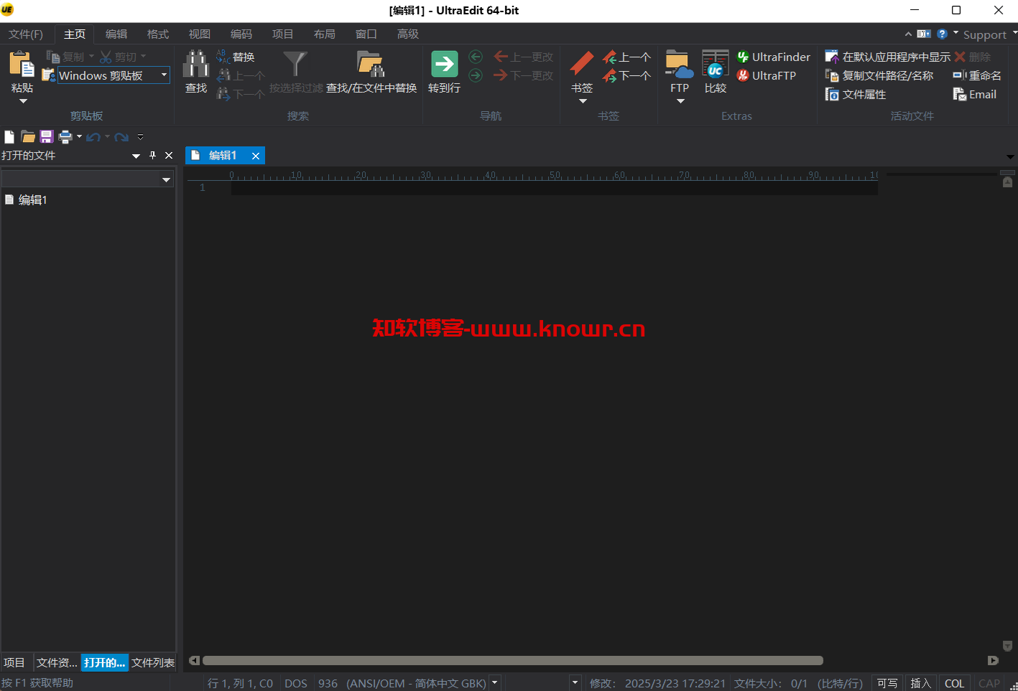Viewport: 1018px width, 691px height.
Task: Click the Paste clipboard icon
Action: 22,65
